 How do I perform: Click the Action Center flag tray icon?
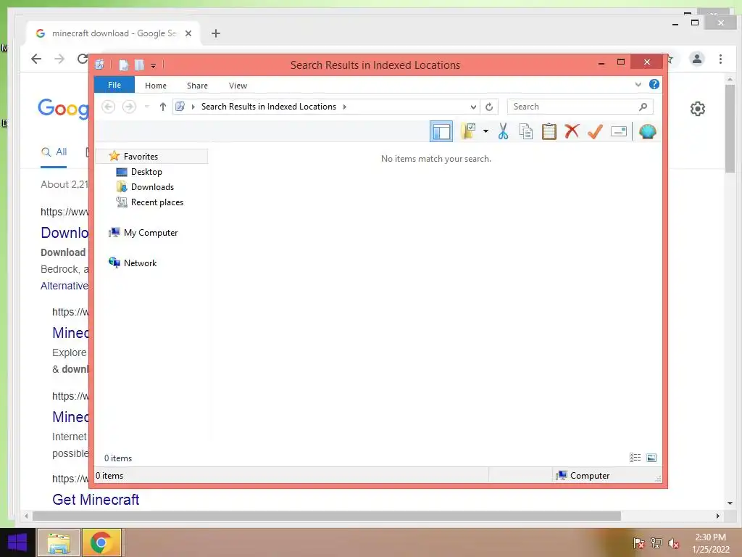click(x=638, y=543)
